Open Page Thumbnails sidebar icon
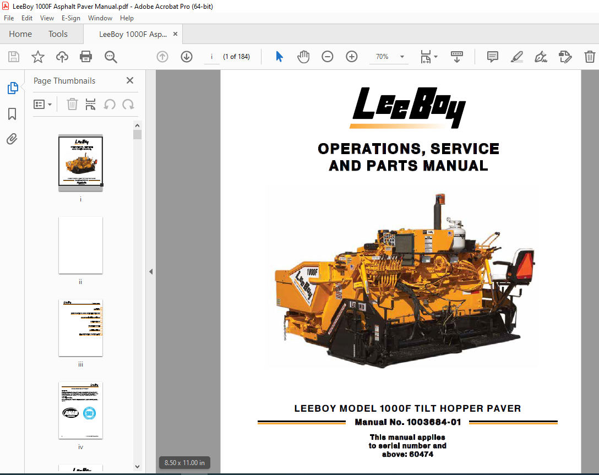The height and width of the screenshot is (475, 599). 13,88
